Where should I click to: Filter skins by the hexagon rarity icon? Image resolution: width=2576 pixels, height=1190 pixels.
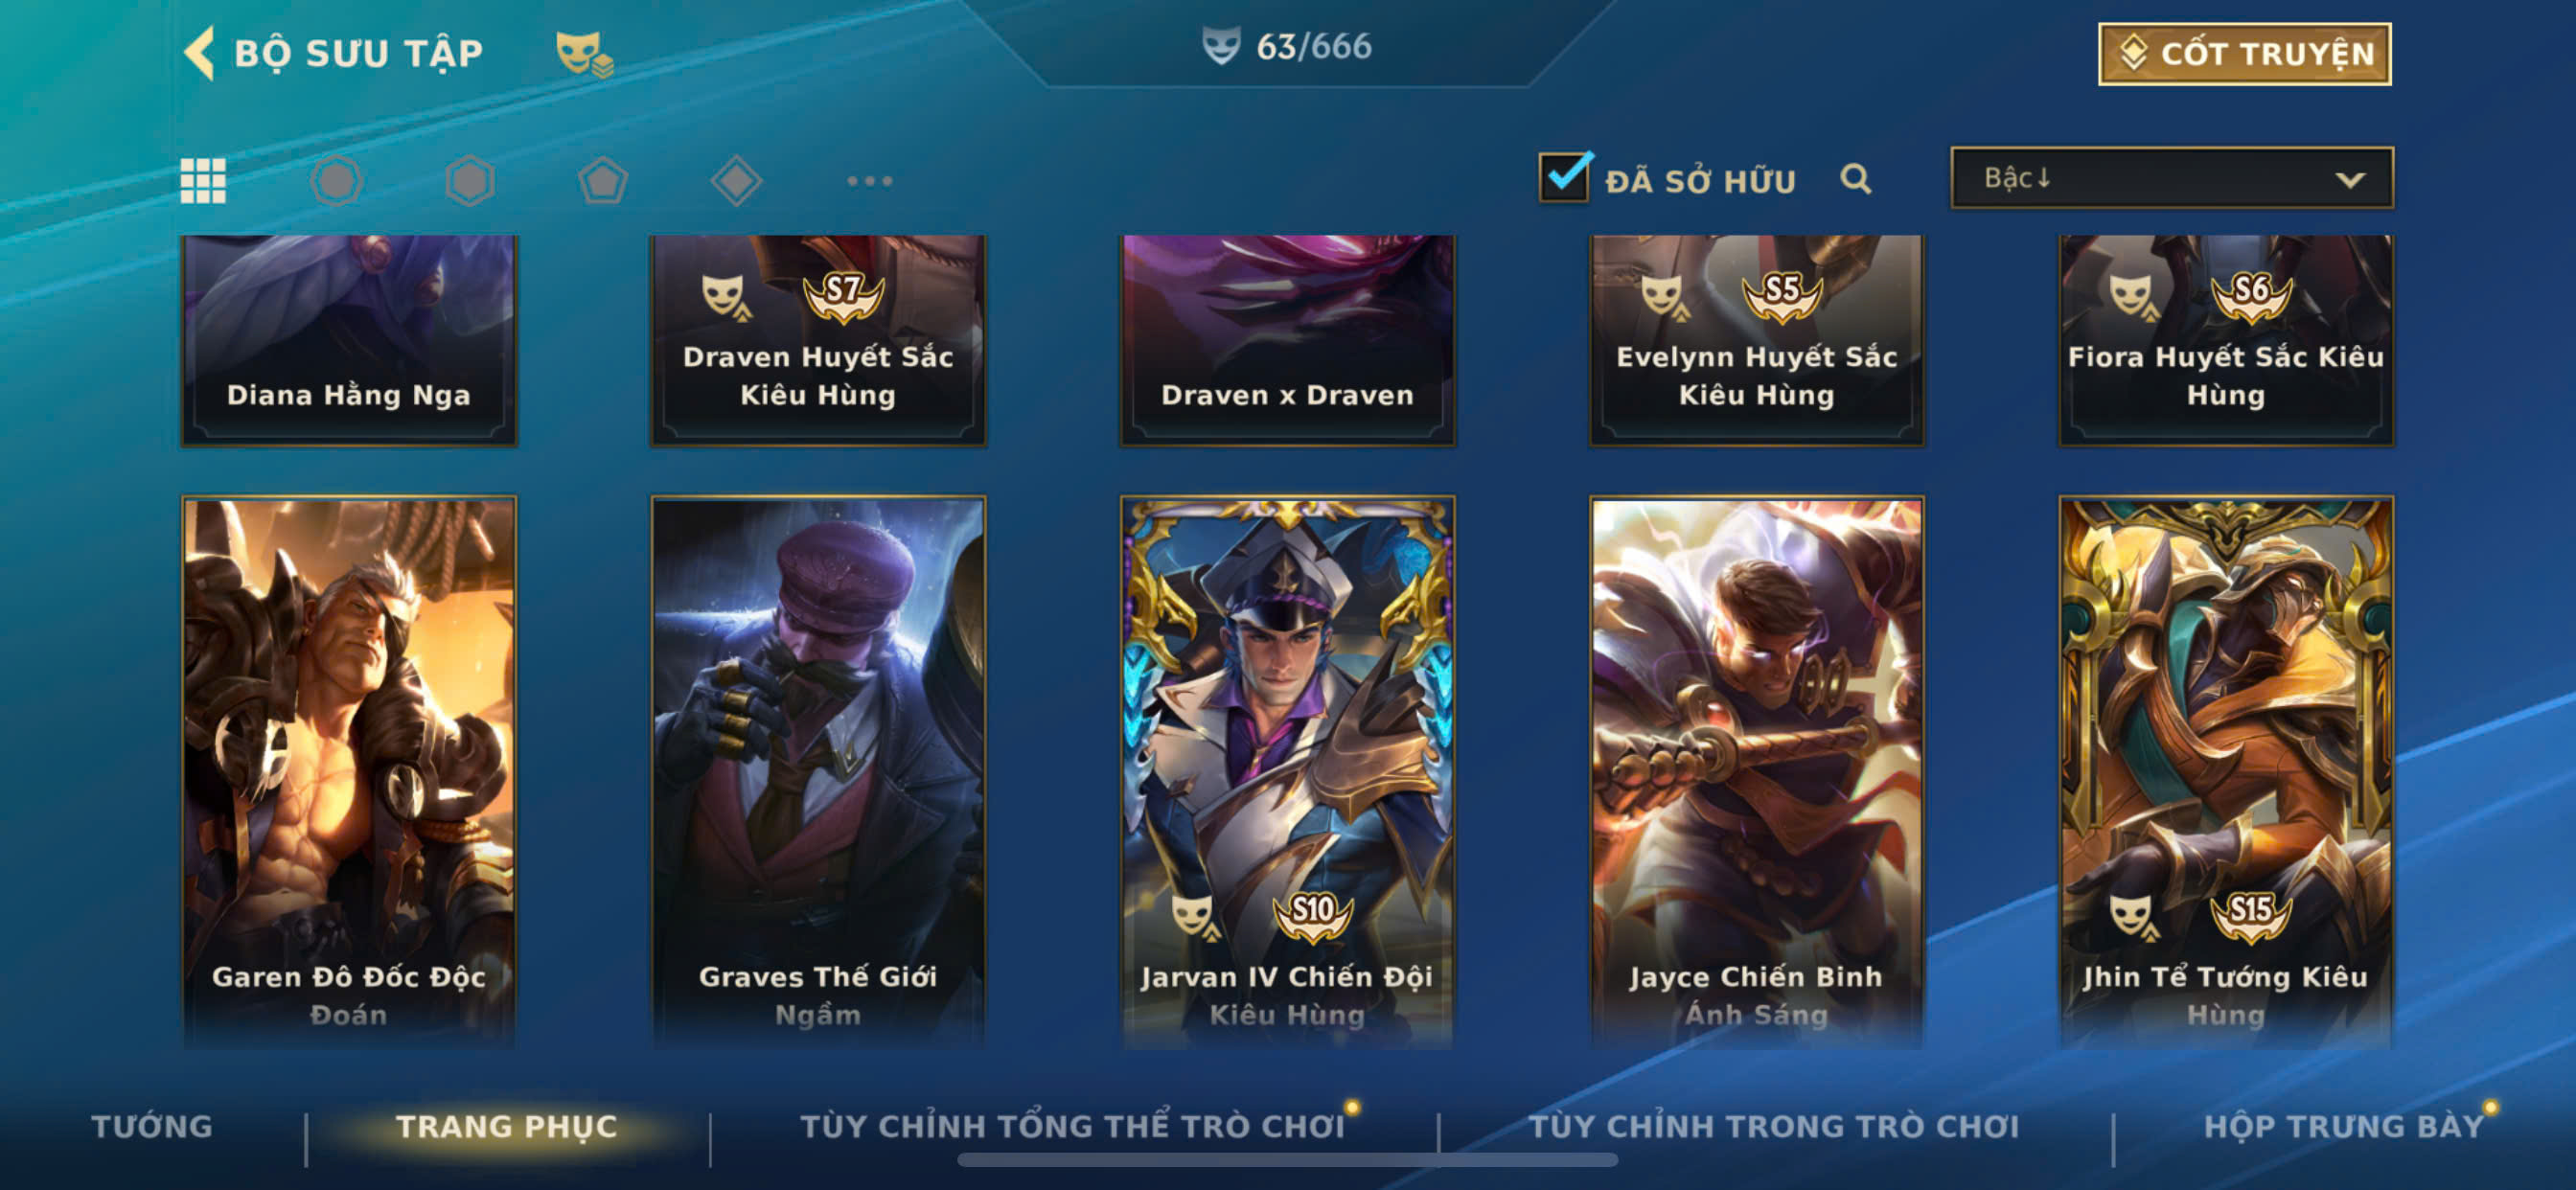click(x=470, y=181)
